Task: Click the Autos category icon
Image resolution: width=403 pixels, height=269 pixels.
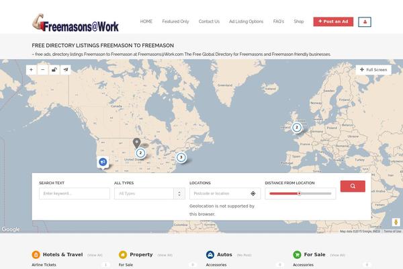Action: pos(210,255)
